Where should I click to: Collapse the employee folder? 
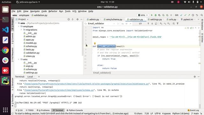click(x=18, y=27)
